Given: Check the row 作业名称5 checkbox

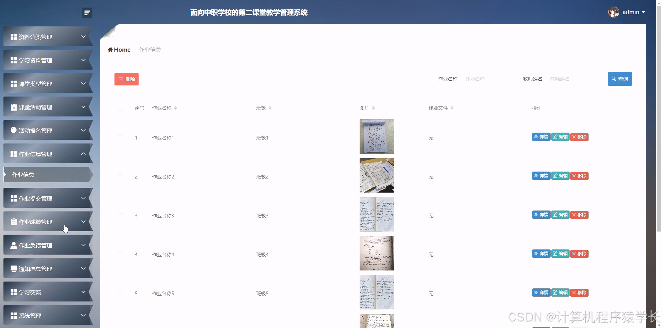Looking at the screenshot, I should click(x=120, y=294).
